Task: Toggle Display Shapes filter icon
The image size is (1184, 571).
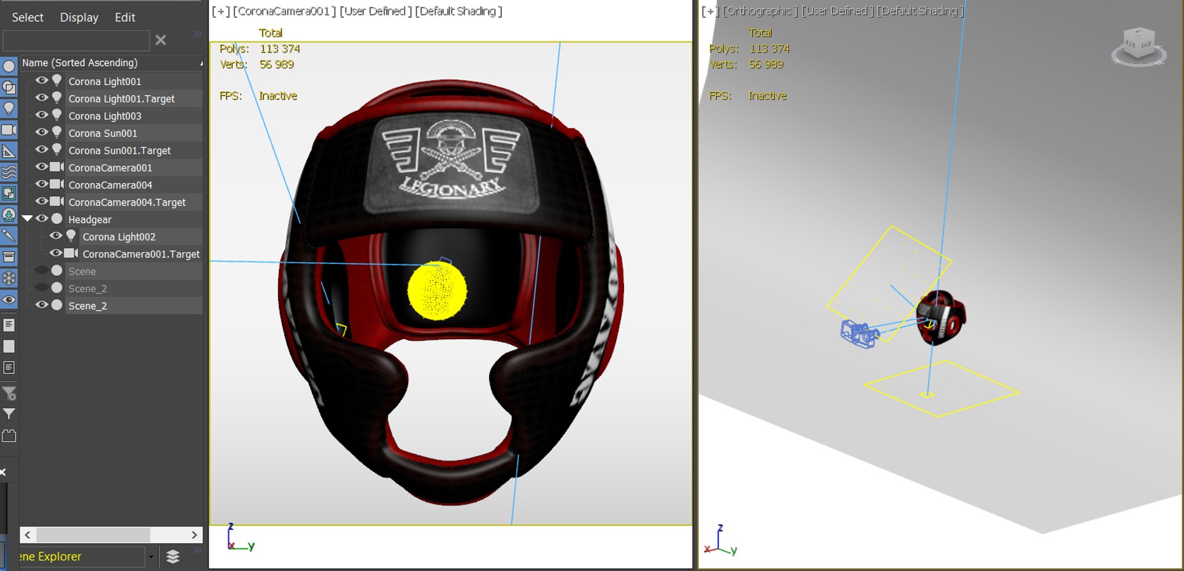Action: click(9, 88)
